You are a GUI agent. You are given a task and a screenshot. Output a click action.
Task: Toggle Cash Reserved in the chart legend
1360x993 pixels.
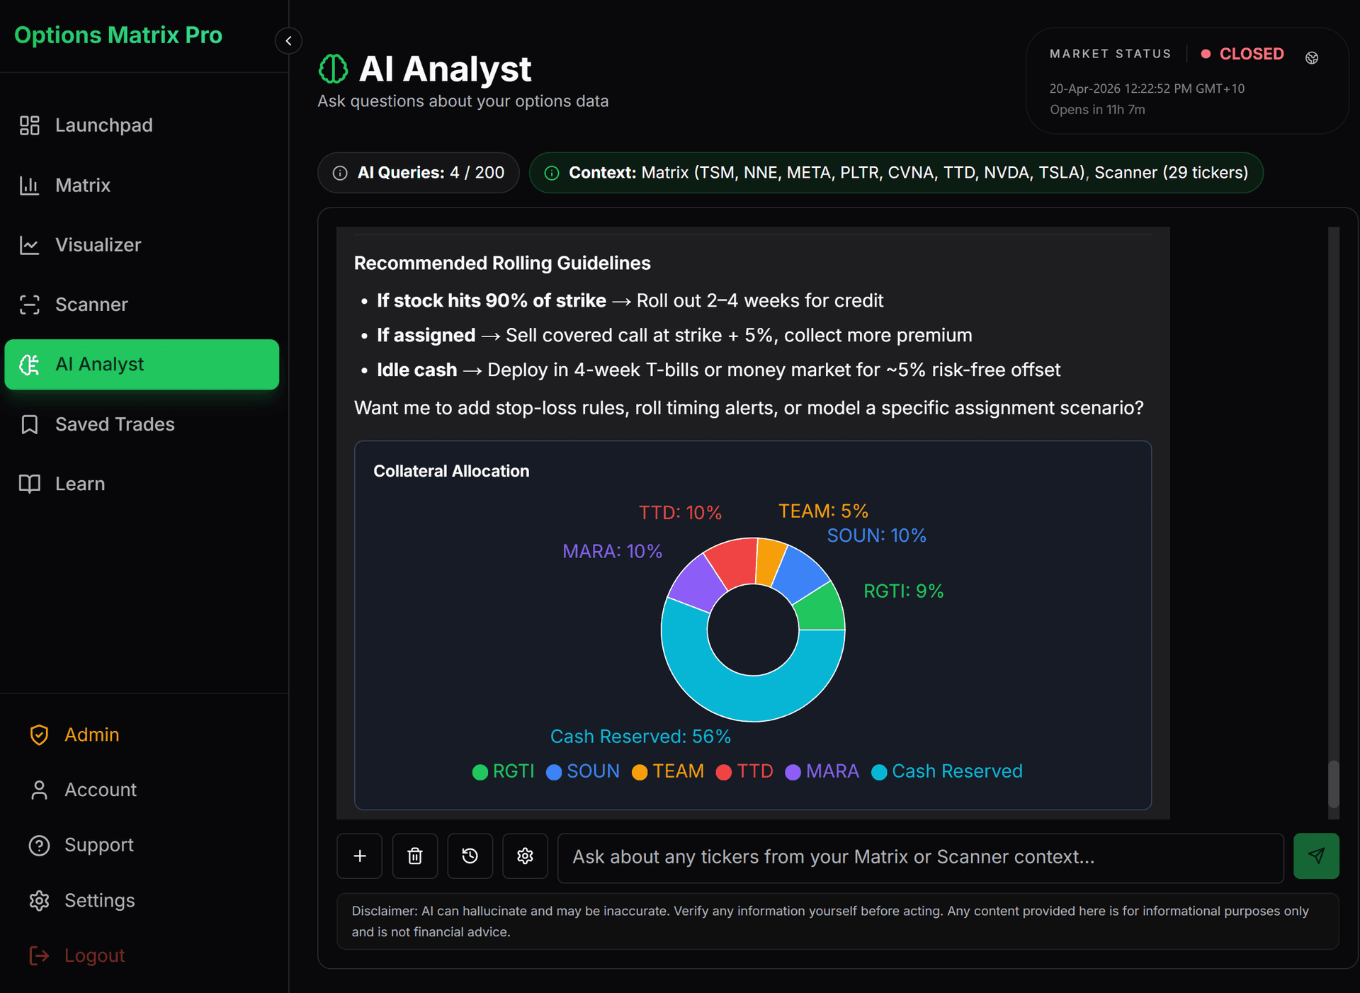click(x=947, y=771)
